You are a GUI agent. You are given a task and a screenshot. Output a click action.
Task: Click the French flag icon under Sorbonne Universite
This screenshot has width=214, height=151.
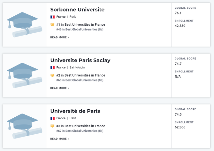[x=53, y=17]
